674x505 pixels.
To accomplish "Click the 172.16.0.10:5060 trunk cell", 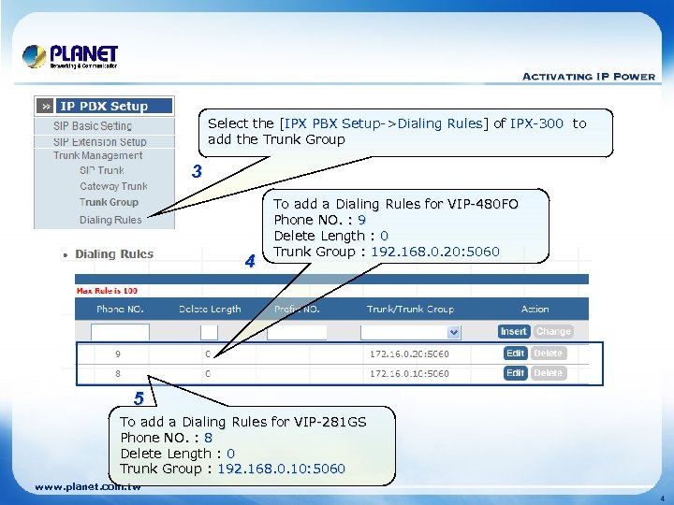I will tap(409, 374).
